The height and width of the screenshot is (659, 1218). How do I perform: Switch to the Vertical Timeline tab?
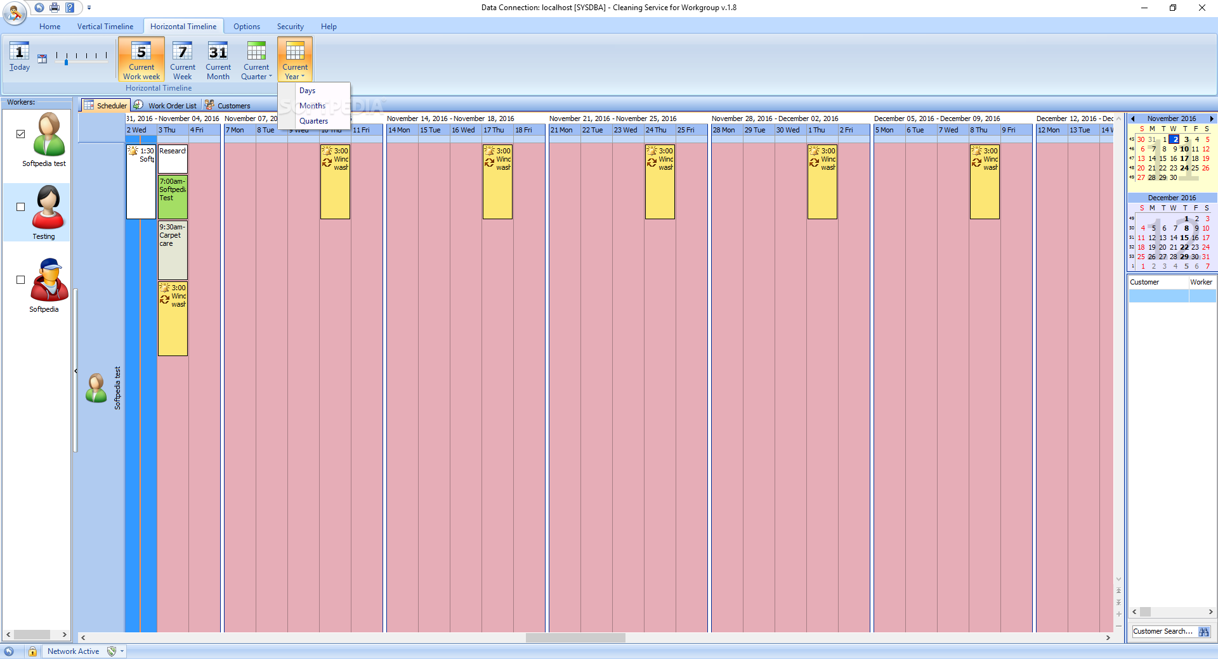(x=105, y=27)
